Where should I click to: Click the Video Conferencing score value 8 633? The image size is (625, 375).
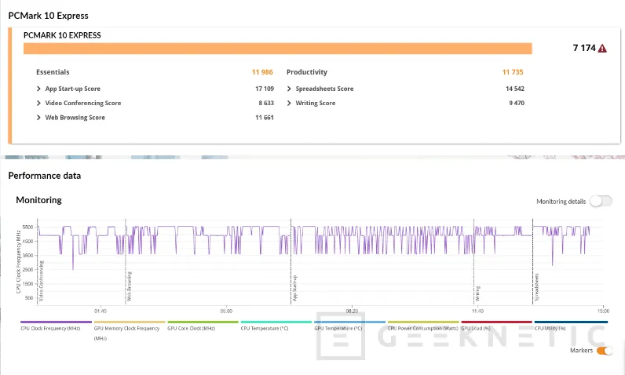266,103
